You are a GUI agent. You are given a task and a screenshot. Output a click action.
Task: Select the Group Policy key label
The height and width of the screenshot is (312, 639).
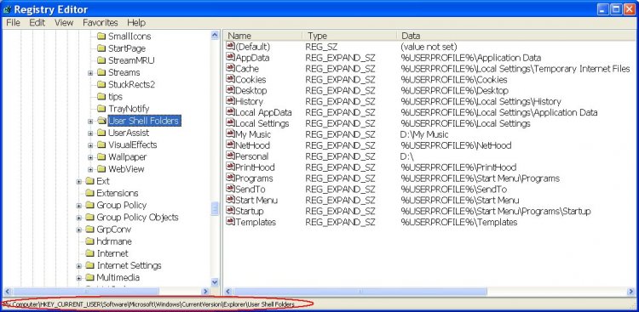(x=122, y=205)
